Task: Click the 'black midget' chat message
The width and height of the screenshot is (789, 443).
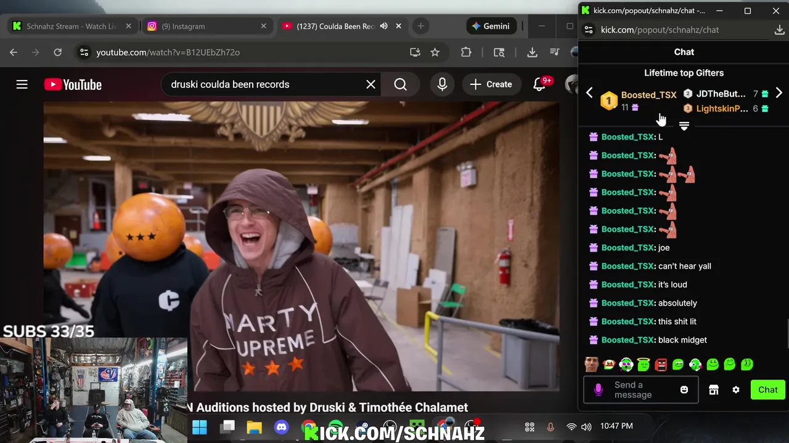Action: [682, 340]
